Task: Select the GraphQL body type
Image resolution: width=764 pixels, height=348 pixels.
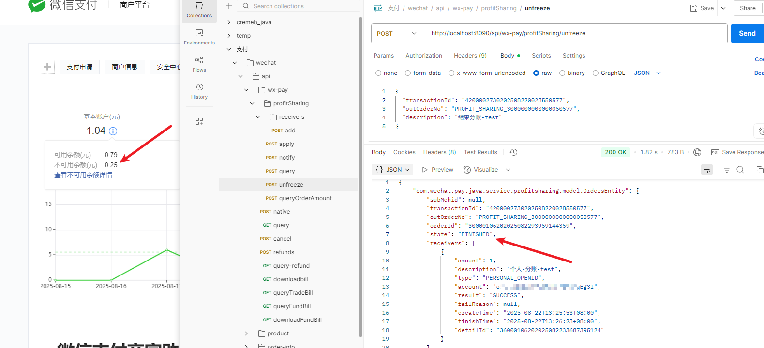Action: pyautogui.click(x=609, y=73)
